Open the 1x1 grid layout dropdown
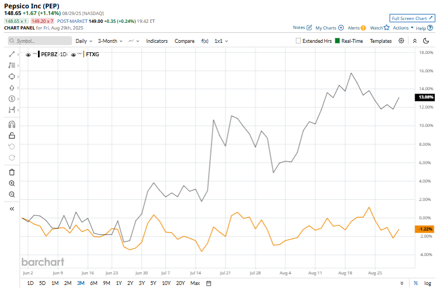This screenshot has height=295, width=437. click(x=221, y=41)
